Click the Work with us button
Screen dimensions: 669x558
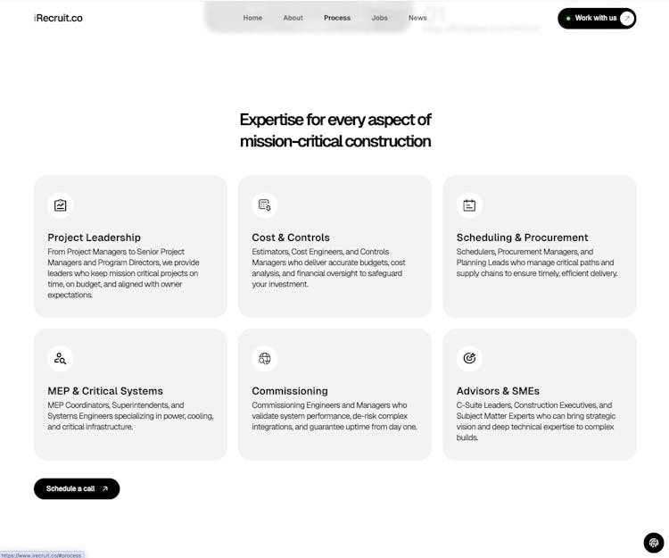(595, 18)
